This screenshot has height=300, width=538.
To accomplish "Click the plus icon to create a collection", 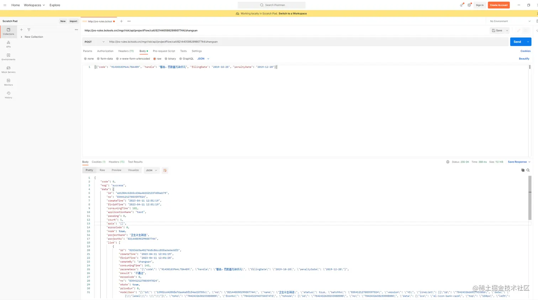I will coord(21,30).
